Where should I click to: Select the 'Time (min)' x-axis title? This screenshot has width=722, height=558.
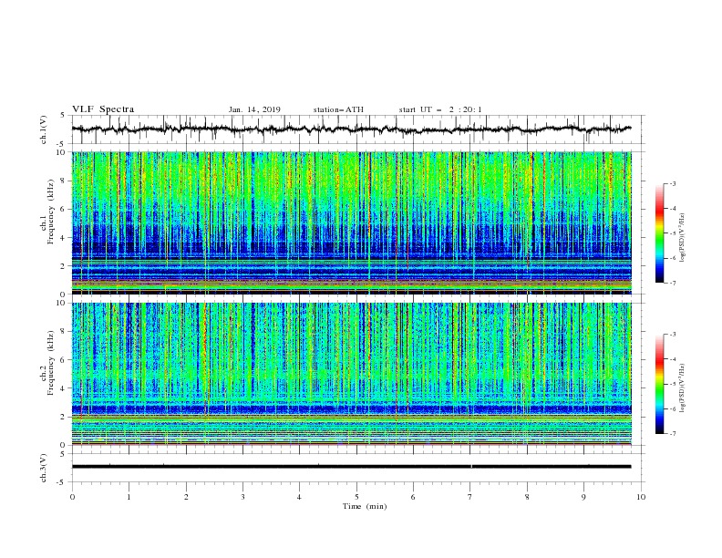click(x=365, y=506)
